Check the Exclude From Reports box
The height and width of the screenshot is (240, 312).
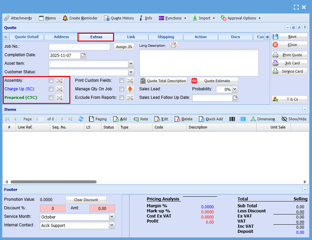pos(122,98)
